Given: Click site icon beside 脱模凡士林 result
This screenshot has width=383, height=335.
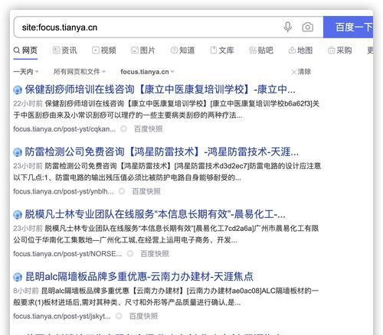Looking at the screenshot, I should click(18, 215).
